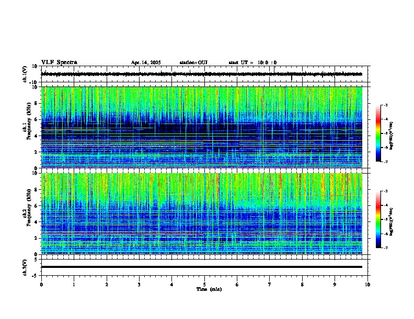
Task: Click time axis tick label "8"
Action: [302, 285]
